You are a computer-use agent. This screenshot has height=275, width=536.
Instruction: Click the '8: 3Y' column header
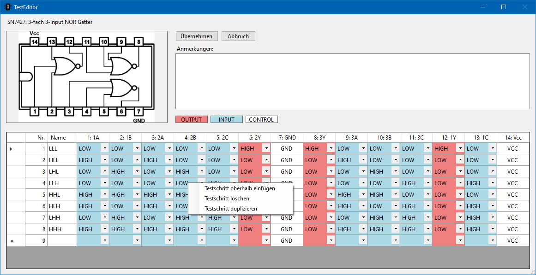(x=319, y=137)
